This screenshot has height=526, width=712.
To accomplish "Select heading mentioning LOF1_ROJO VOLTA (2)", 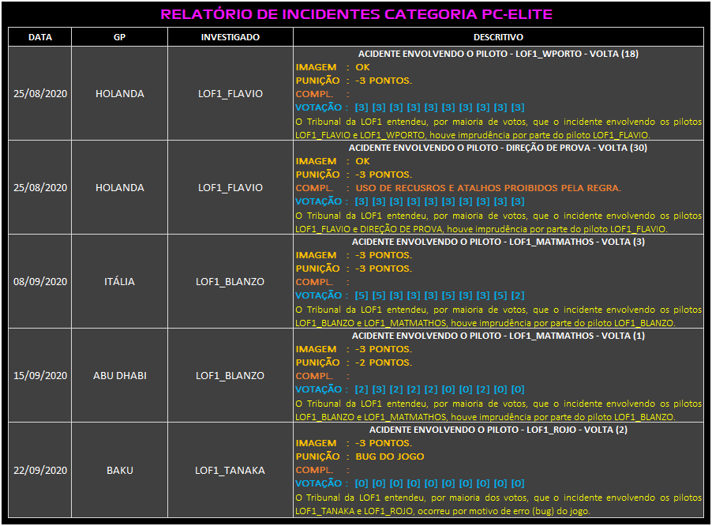I will [x=498, y=430].
